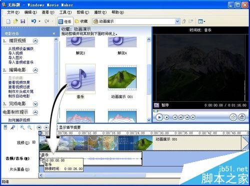Undo the last action using the toolbar arrow
The height and width of the screenshot is (186, 250).
33,21
